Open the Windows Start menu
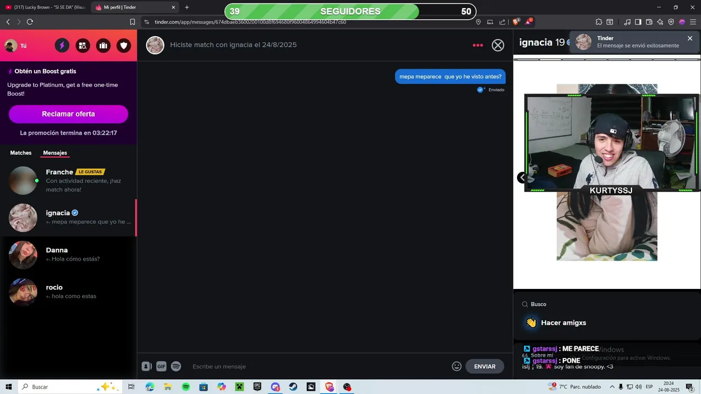701x394 pixels. [9, 387]
